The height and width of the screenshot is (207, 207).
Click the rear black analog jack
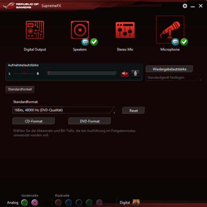coord(79,203)
